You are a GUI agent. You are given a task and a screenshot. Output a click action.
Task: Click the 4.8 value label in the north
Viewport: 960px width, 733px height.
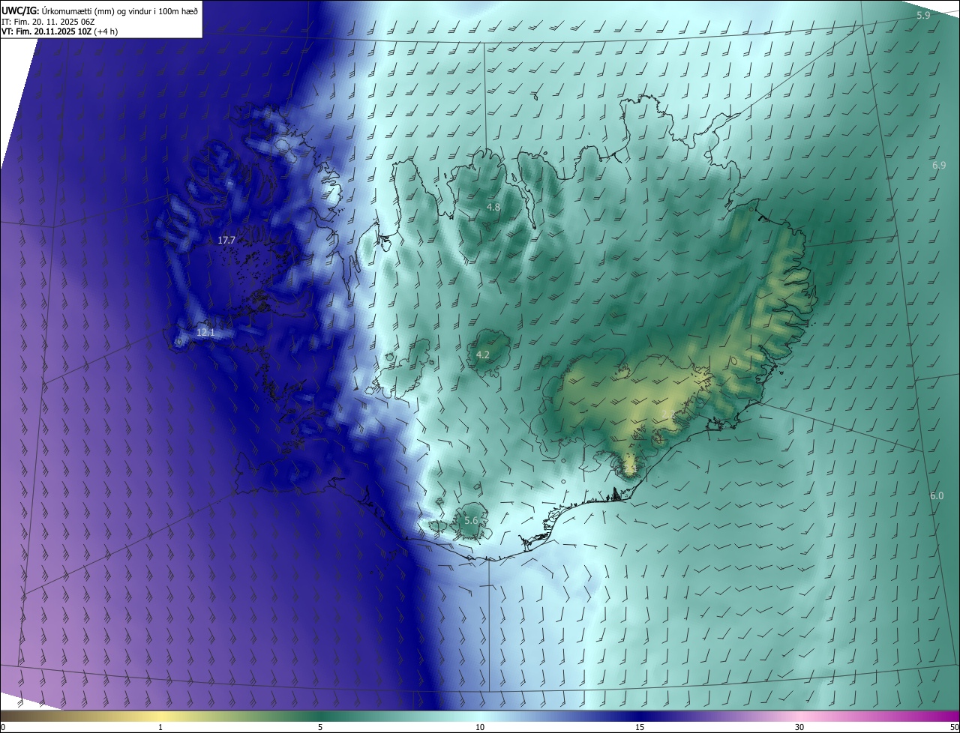pyautogui.click(x=493, y=207)
